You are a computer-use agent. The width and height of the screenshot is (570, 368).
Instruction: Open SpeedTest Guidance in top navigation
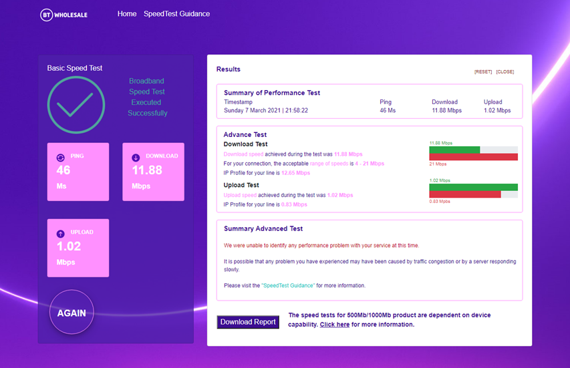176,14
